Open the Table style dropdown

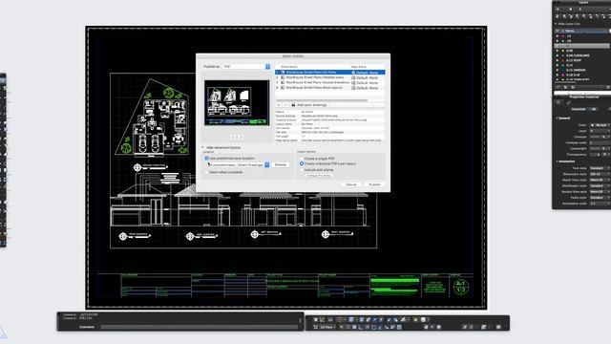[x=600, y=198]
